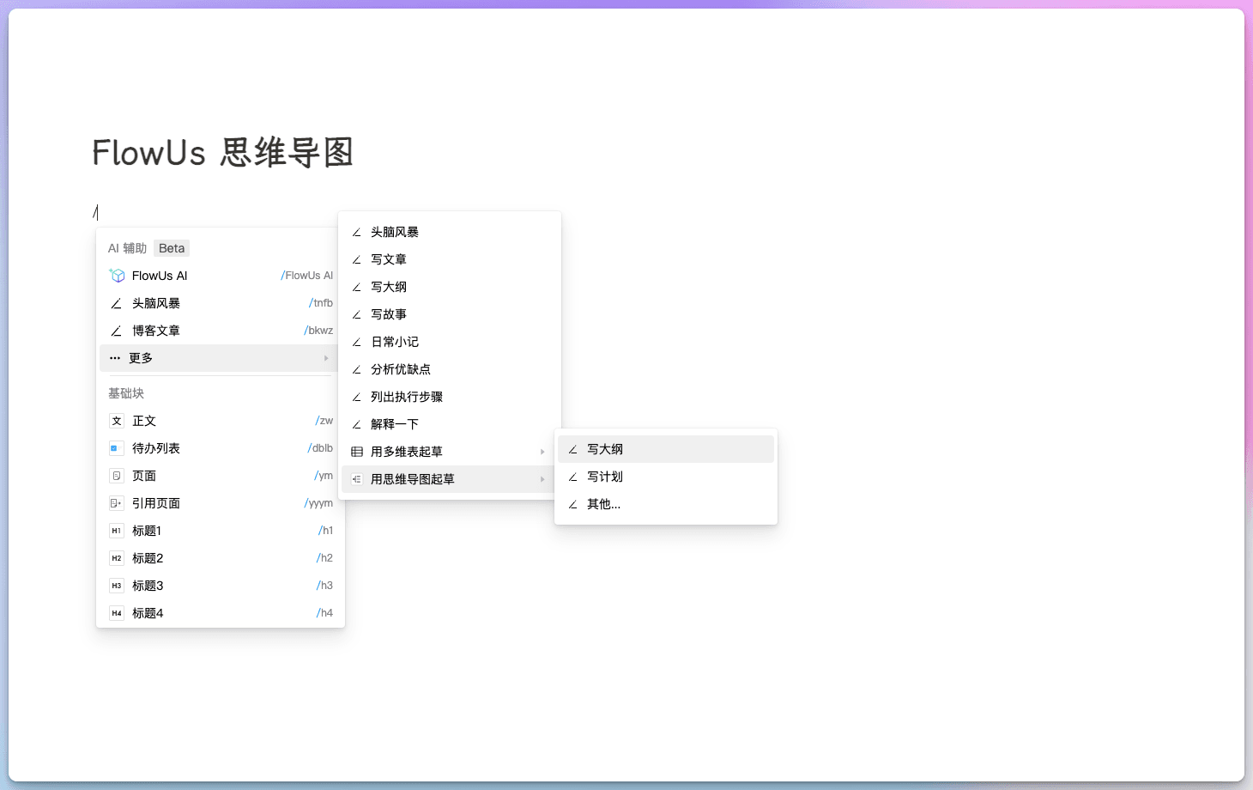Select 标题4 block entry
The height and width of the screenshot is (790, 1253).
pyautogui.click(x=221, y=613)
